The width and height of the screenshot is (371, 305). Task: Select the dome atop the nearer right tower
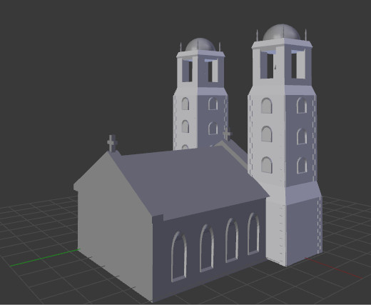pos(281,32)
